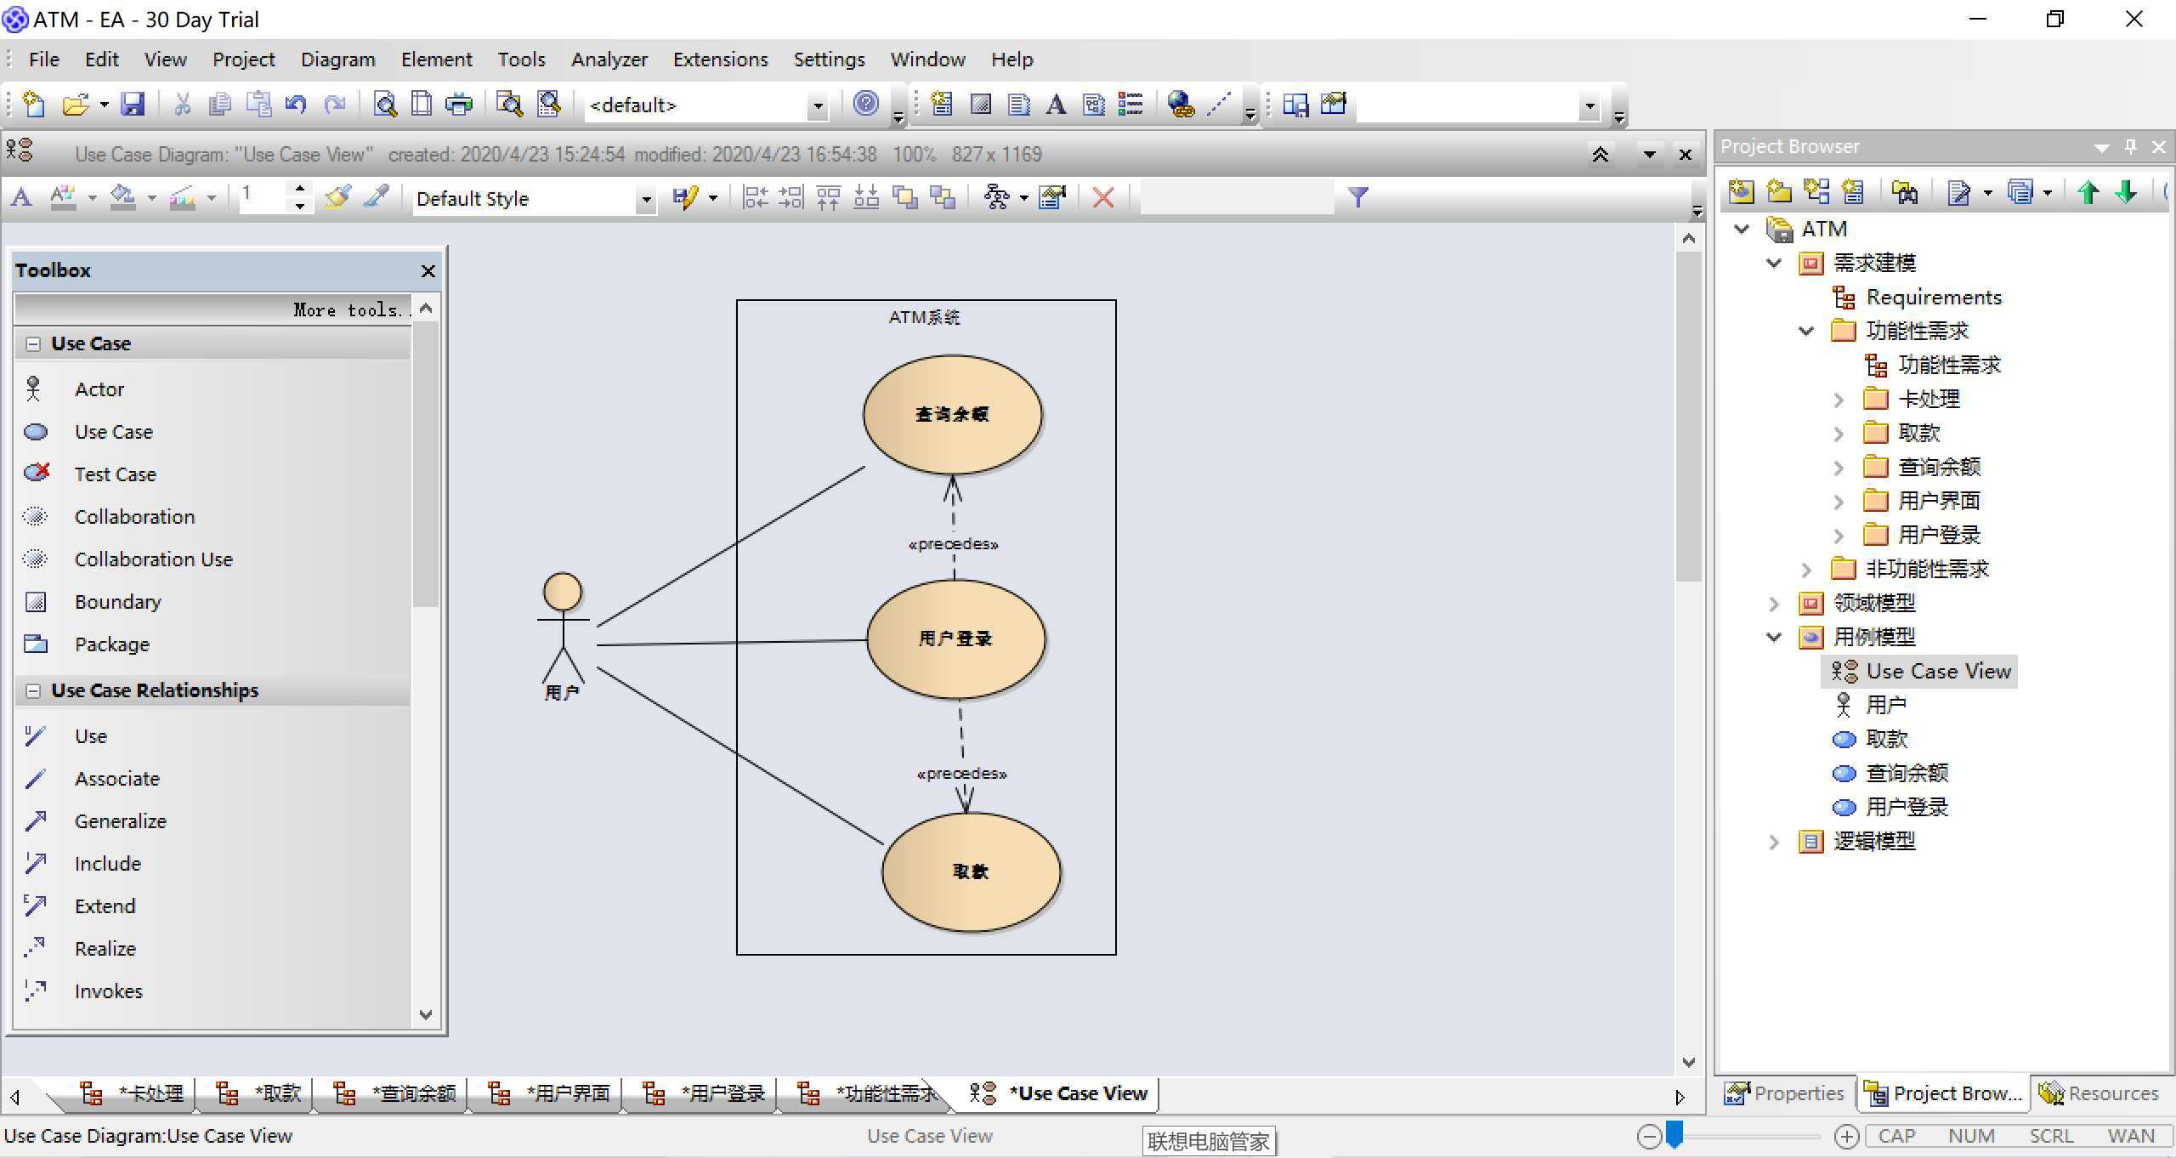Select the Boundary tool in Toolbox
The height and width of the screenshot is (1158, 2176).
coord(117,602)
